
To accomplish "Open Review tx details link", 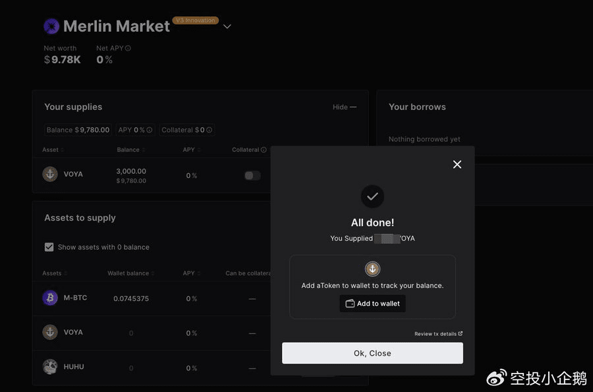I will 438,334.
